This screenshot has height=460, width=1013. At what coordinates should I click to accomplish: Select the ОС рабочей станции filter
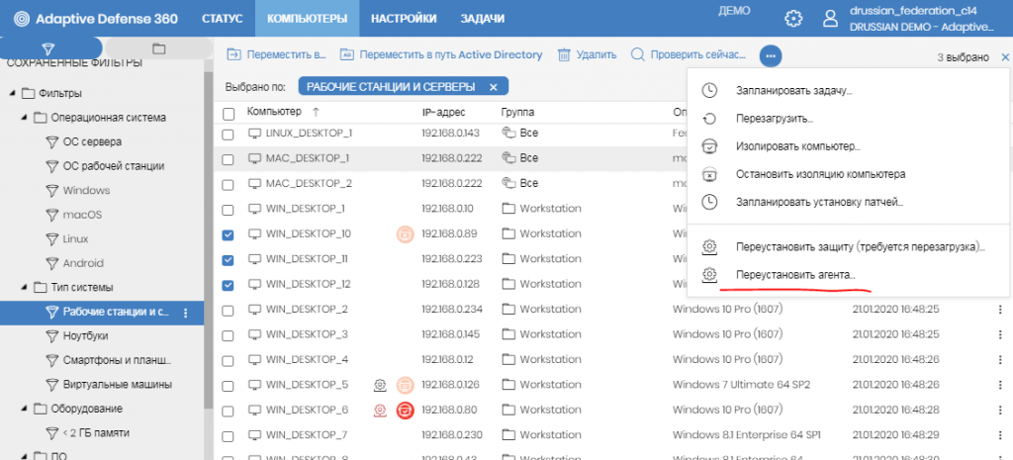113,166
